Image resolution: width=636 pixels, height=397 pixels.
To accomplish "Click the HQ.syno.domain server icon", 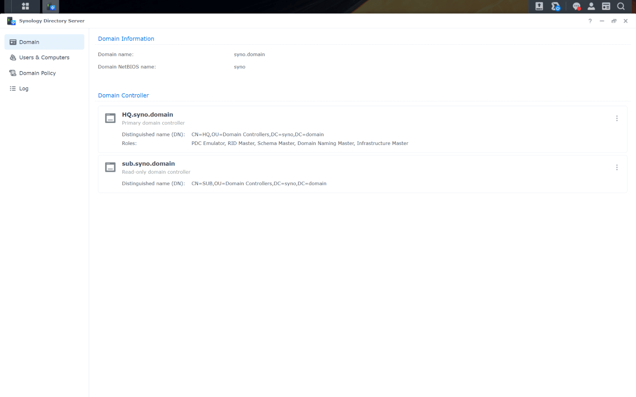I will tap(110, 118).
